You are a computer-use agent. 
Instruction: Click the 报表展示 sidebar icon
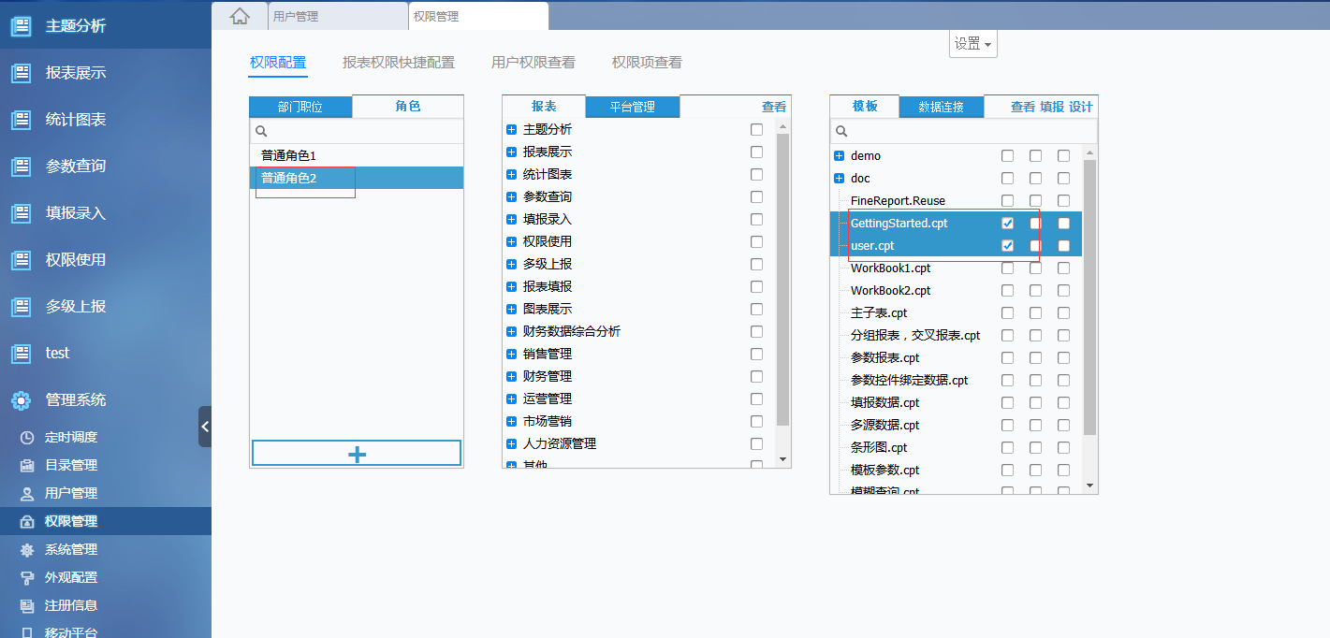(x=21, y=73)
